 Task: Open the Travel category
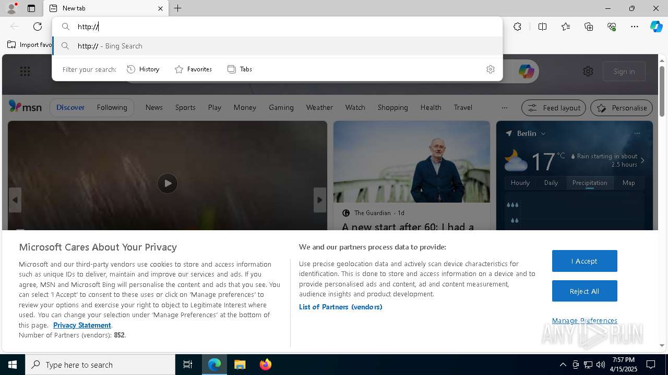(463, 107)
